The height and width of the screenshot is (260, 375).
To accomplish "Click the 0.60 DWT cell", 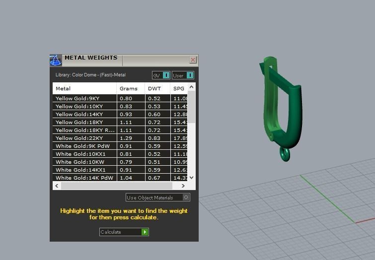I will coord(158,114).
